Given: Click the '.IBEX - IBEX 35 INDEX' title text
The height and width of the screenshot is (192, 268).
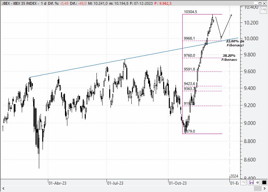Looking at the screenshot, I should pos(19,3).
